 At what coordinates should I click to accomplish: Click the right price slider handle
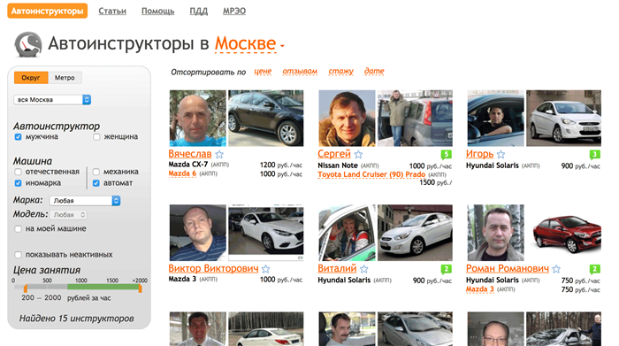(x=140, y=288)
